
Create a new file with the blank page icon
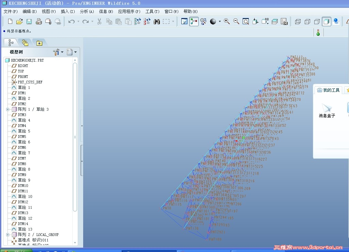(10, 21)
